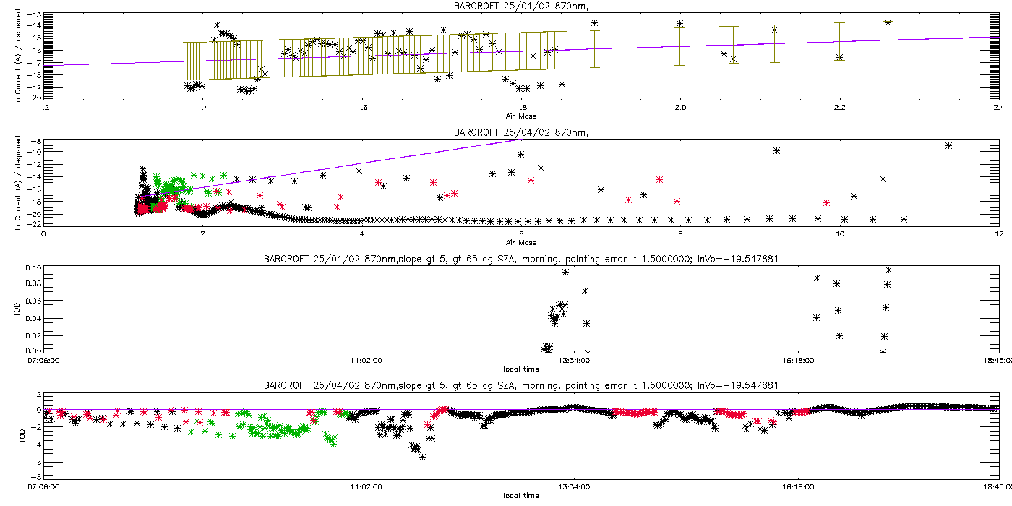The height and width of the screenshot is (506, 1012).
Task: Click the third plot title with lnVo=-19.547881
Action: click(520, 259)
